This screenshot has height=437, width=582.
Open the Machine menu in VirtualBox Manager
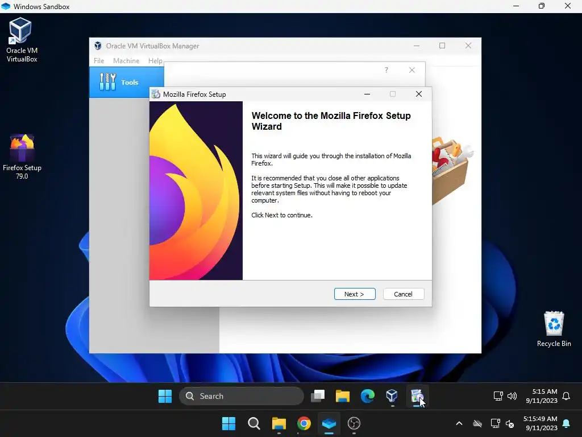click(126, 60)
